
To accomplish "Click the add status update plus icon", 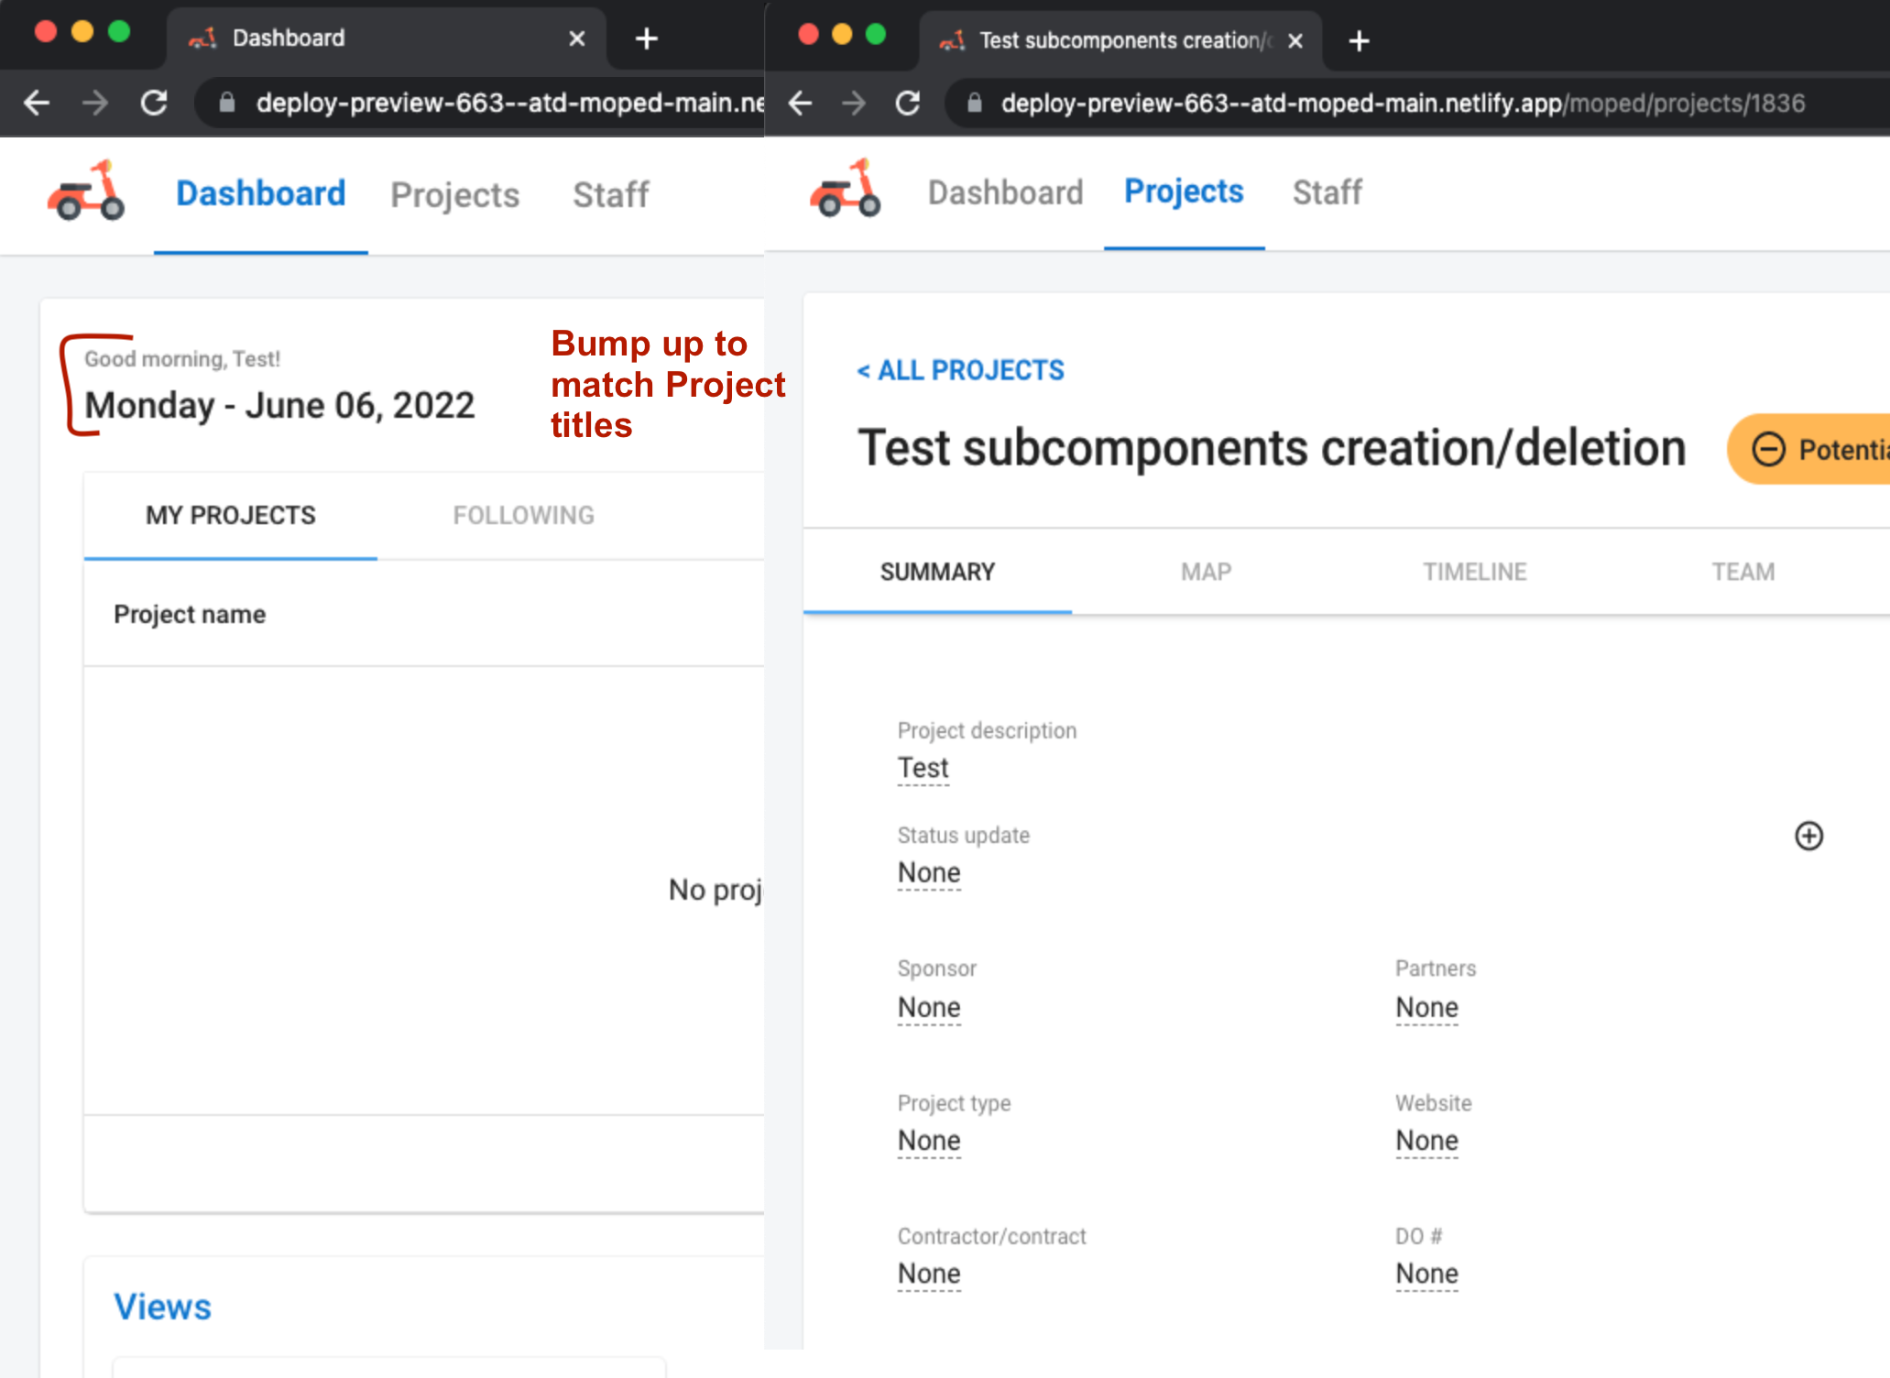I will (1808, 836).
